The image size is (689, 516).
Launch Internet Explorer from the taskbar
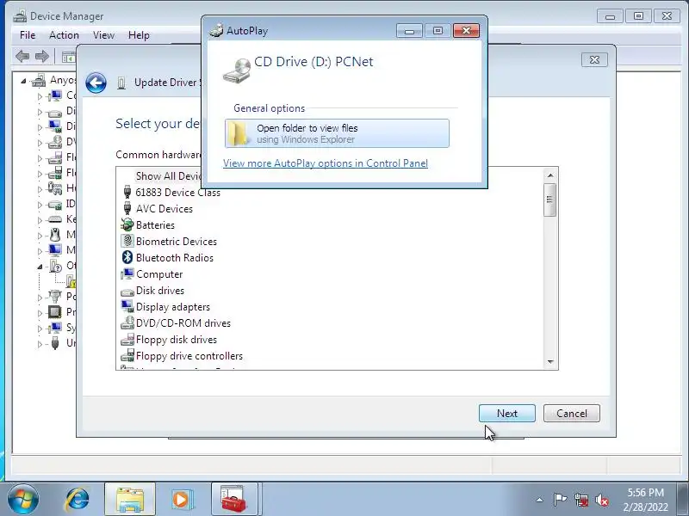click(x=78, y=500)
